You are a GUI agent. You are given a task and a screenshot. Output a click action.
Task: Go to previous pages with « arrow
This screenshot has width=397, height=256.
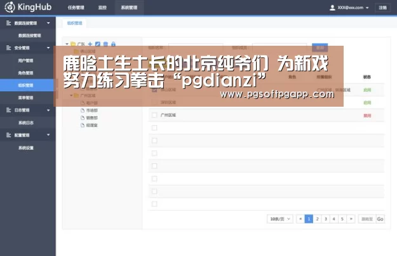click(x=300, y=219)
